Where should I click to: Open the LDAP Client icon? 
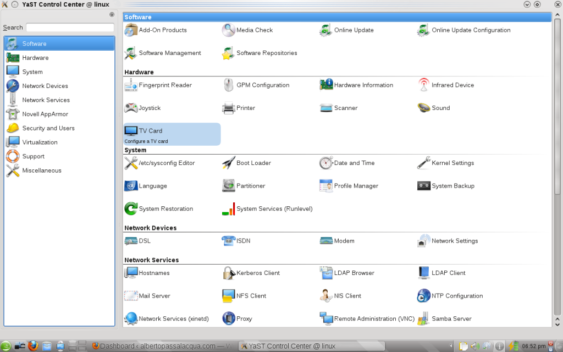[424, 273]
